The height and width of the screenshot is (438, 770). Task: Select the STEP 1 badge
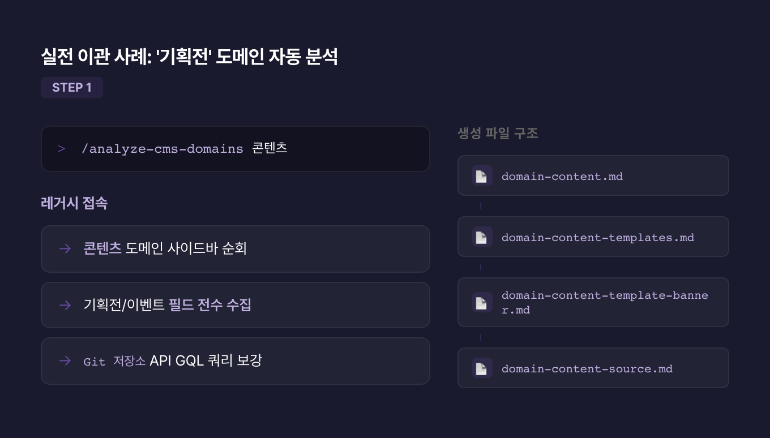[x=72, y=88]
